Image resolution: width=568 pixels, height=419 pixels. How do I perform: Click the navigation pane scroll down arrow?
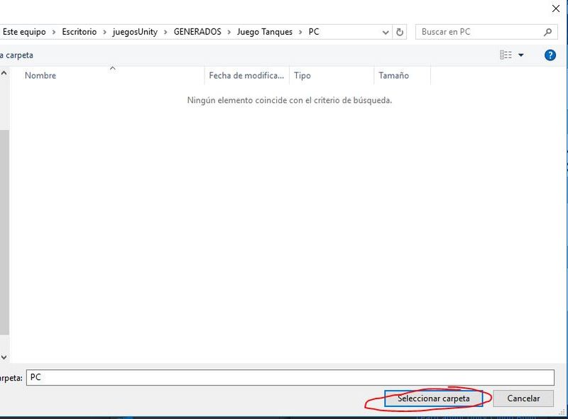coord(4,357)
